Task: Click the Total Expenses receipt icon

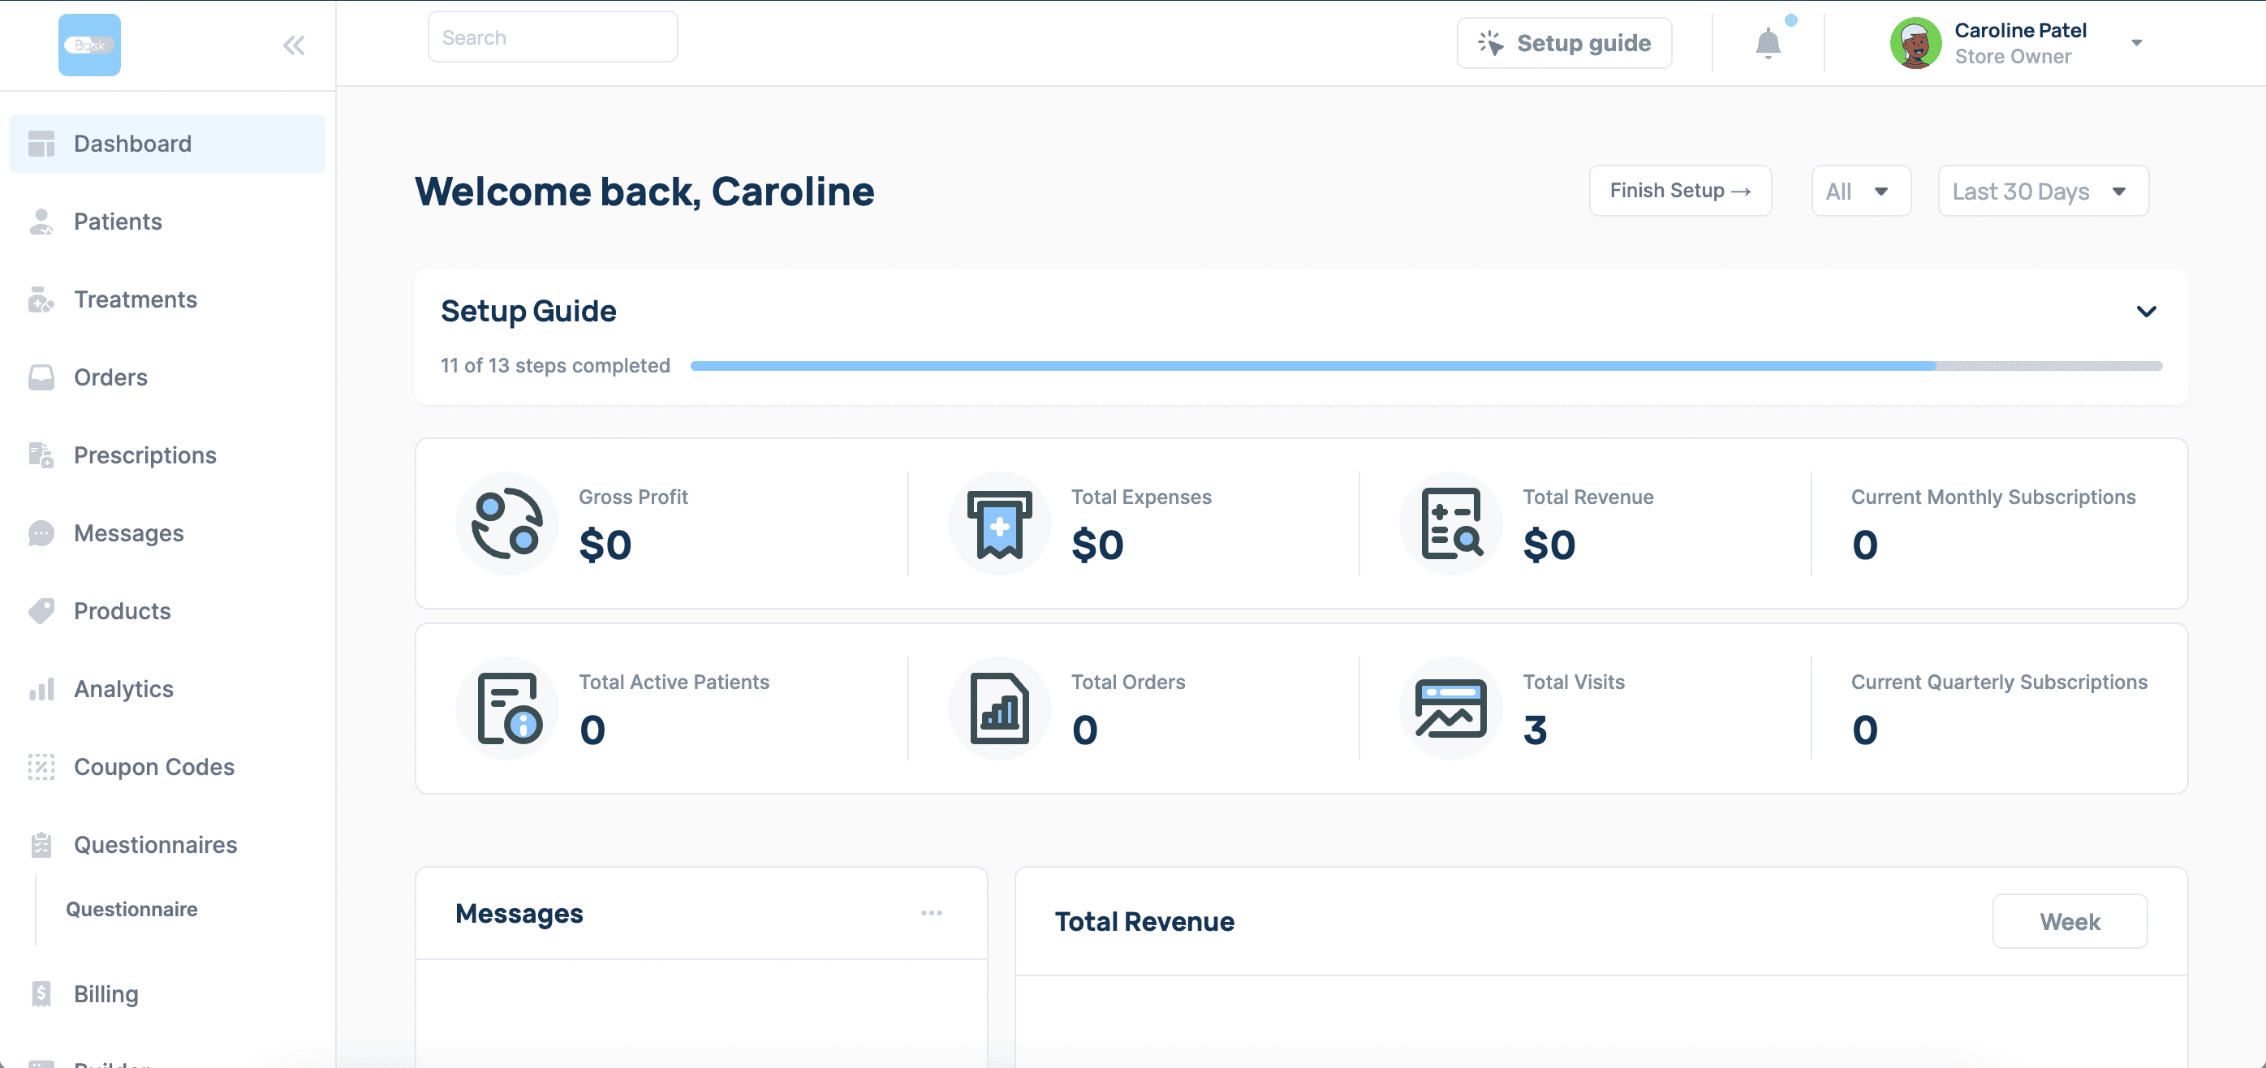Action: (999, 524)
